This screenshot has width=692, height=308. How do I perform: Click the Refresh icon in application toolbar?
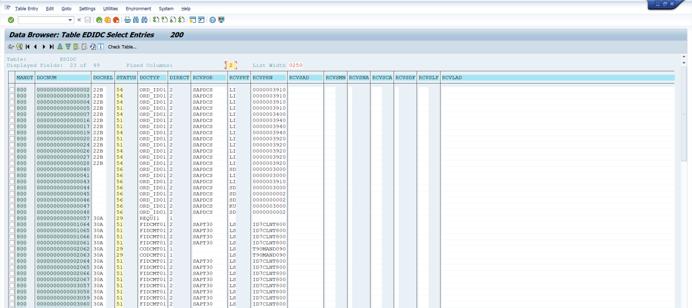click(93, 47)
